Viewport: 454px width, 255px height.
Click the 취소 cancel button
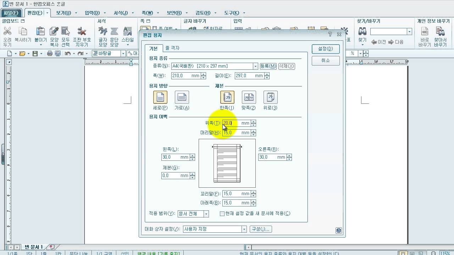coord(326,61)
